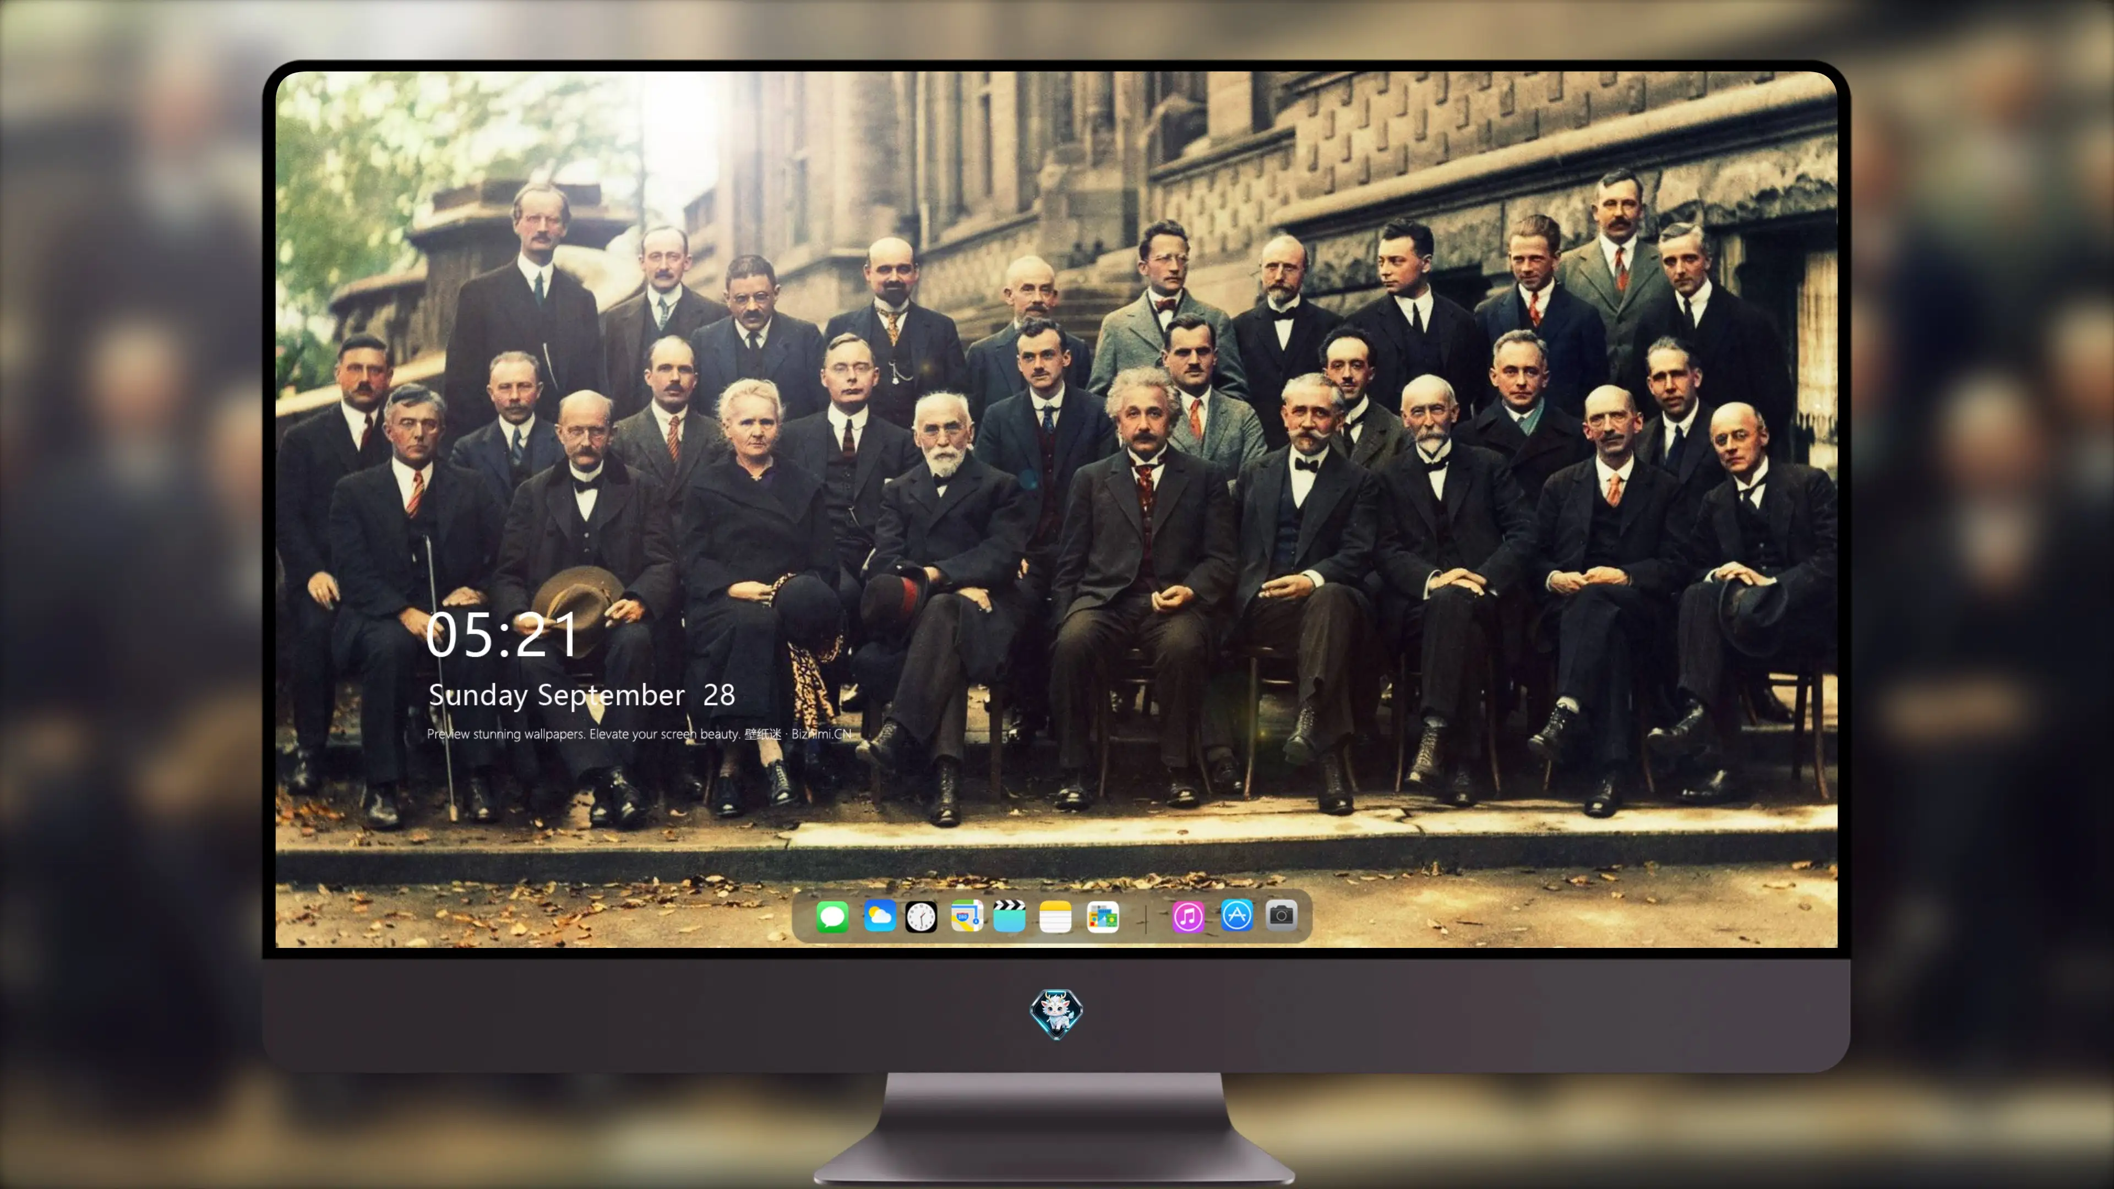Launch the Maps app from the dock
2114x1189 pixels.
967,916
